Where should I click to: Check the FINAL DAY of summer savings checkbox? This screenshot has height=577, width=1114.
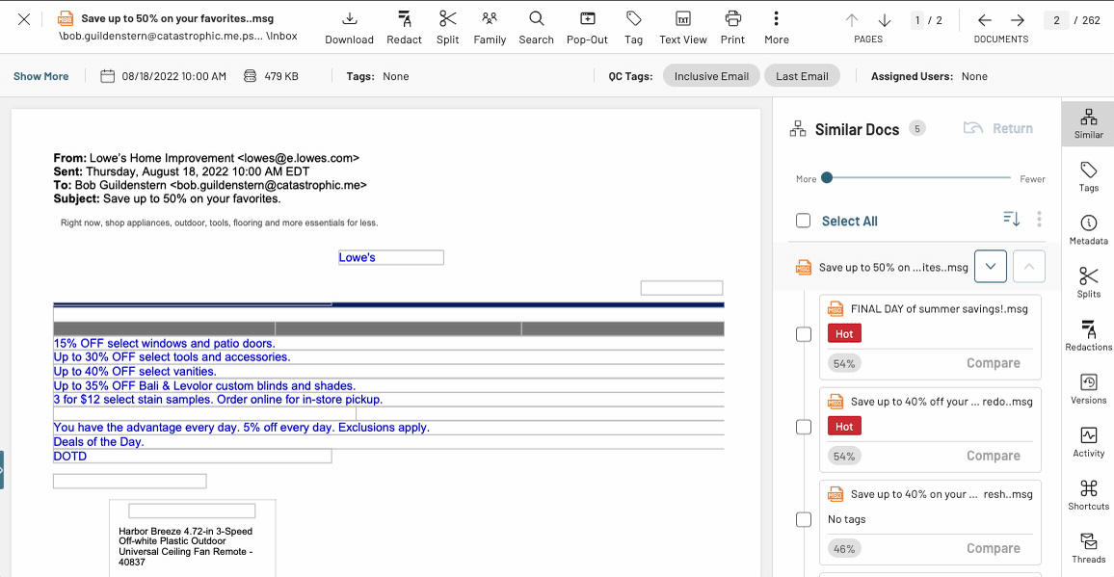pos(804,334)
